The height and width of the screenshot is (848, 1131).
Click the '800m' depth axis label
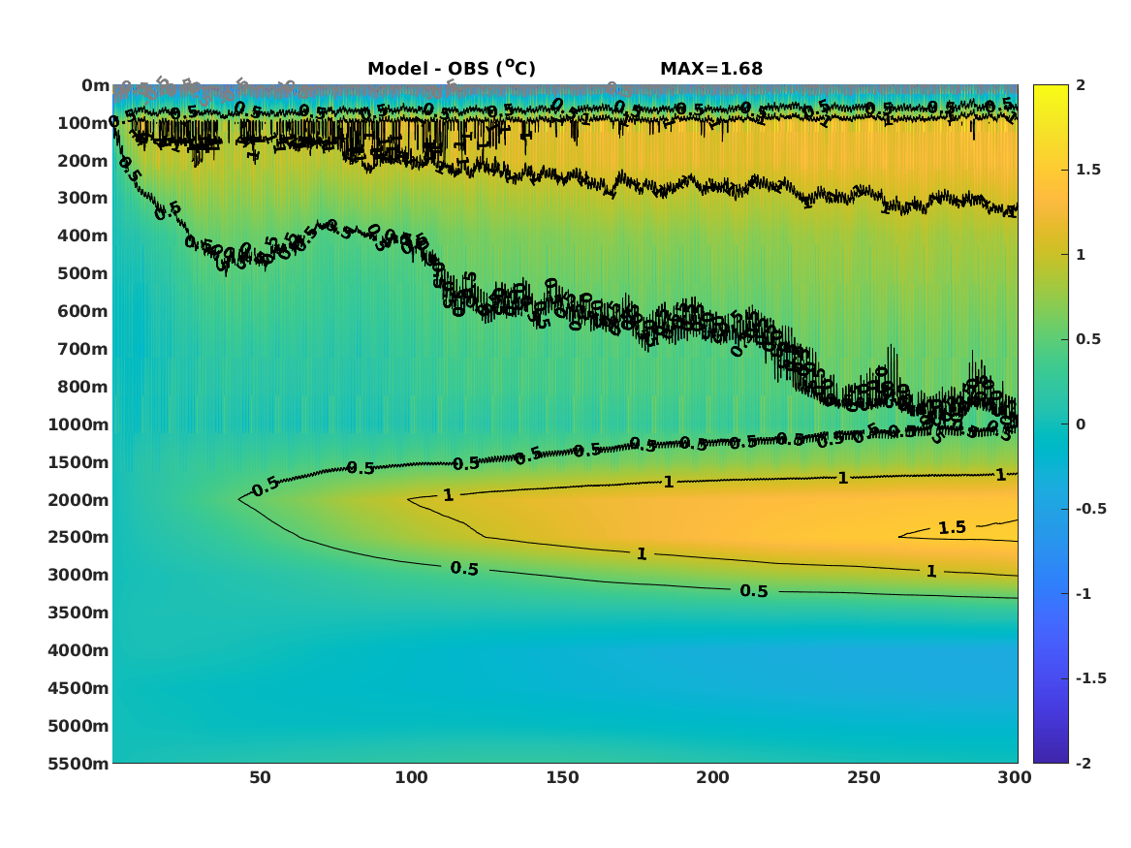coord(83,387)
